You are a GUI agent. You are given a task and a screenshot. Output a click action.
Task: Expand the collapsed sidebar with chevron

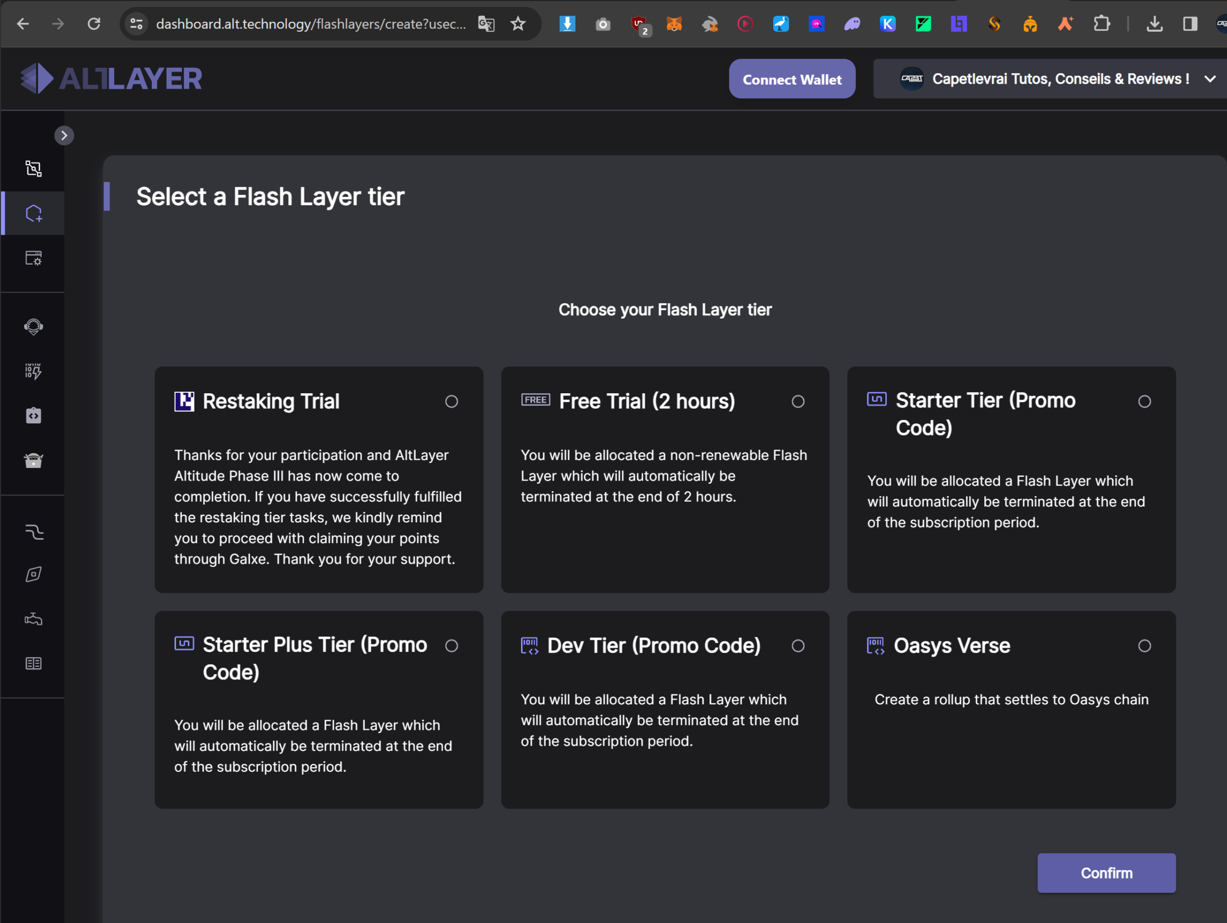coord(65,135)
